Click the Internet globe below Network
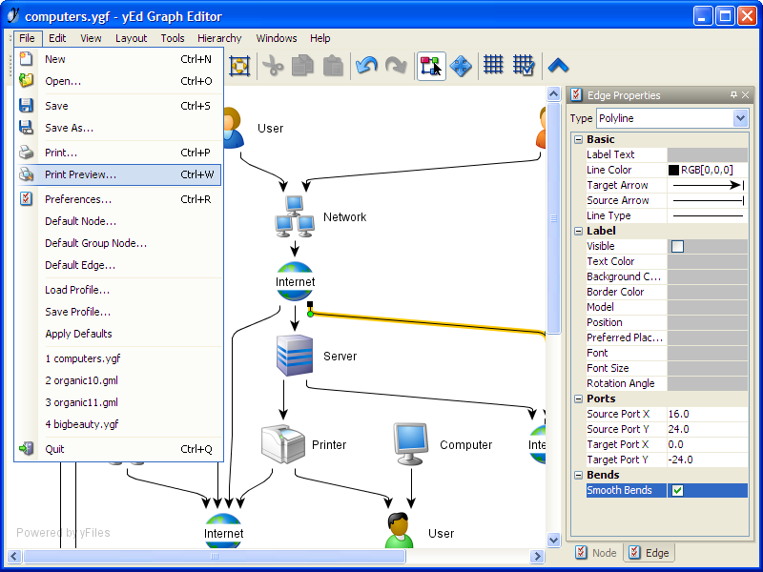 coord(295,281)
